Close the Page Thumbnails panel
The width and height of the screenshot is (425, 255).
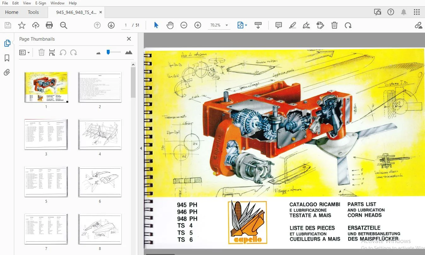pos(129,39)
